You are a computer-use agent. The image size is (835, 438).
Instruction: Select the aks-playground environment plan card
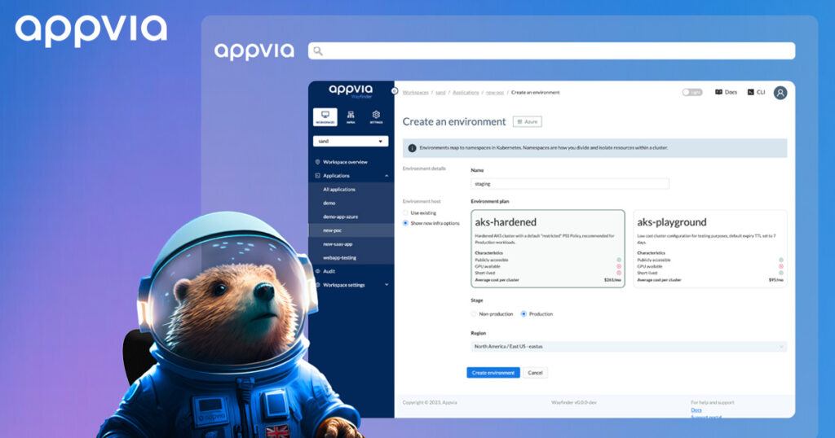(x=709, y=248)
